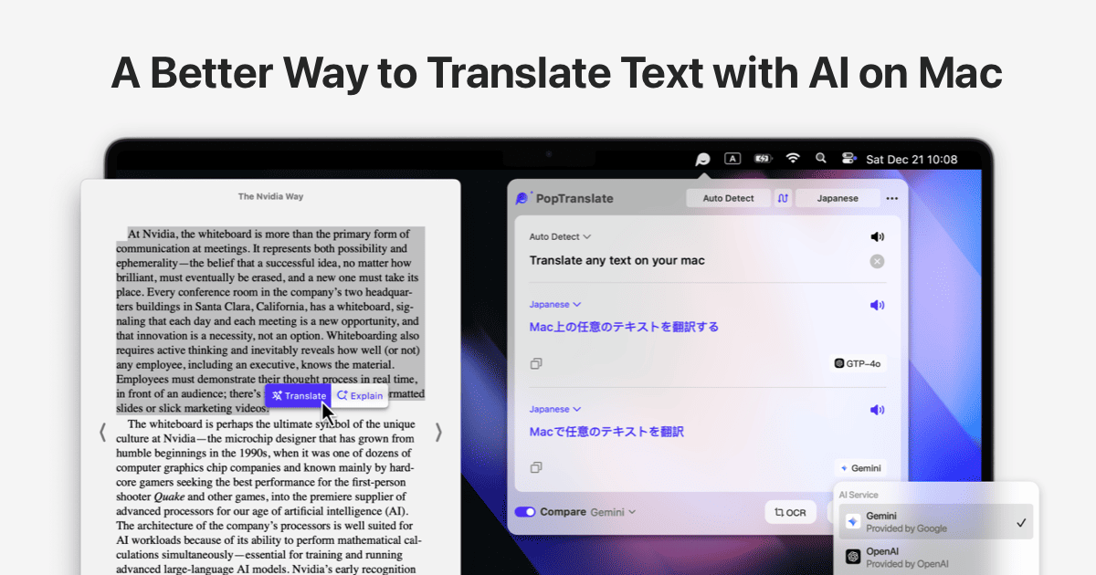Image resolution: width=1096 pixels, height=575 pixels.
Task: Clear the source text using the X icon
Action: [x=877, y=260]
